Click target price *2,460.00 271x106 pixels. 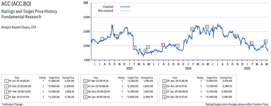tap(54, 81)
